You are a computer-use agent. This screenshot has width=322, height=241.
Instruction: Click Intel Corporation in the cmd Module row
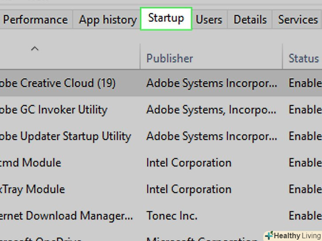[x=189, y=162]
